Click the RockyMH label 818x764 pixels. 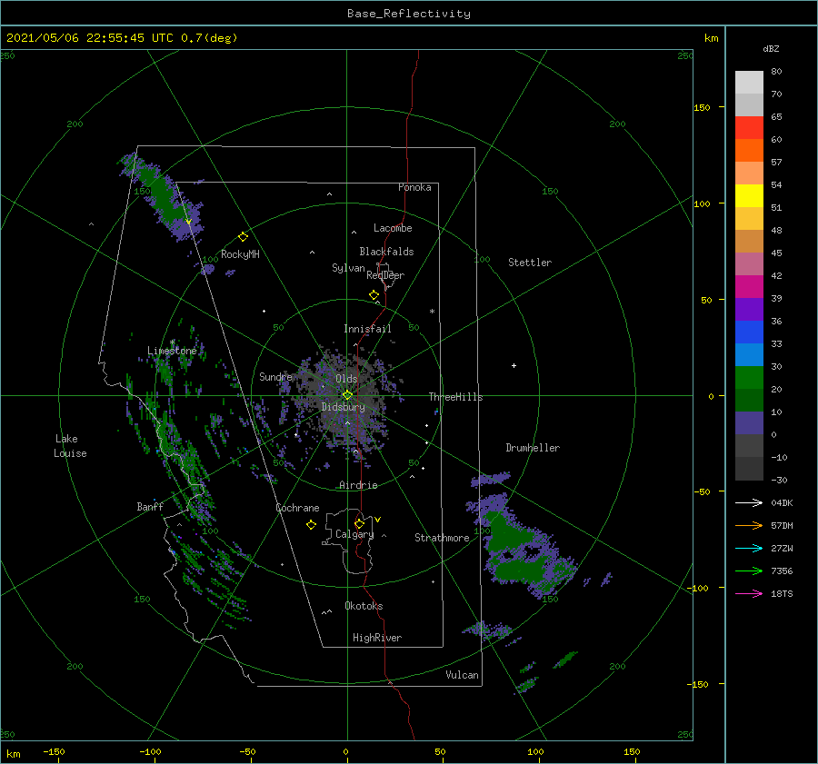pyautogui.click(x=240, y=254)
